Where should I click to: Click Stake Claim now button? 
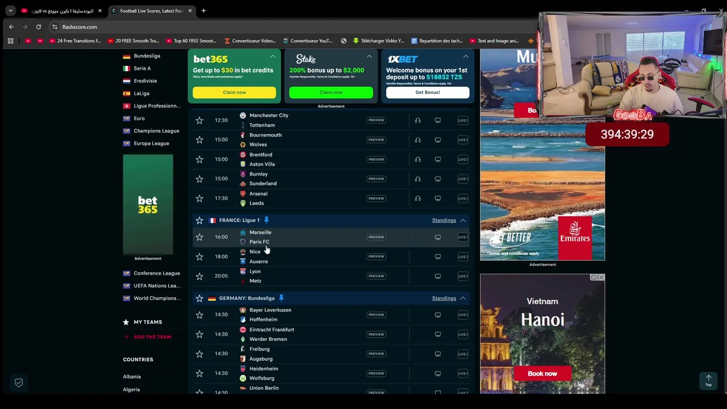331,93
